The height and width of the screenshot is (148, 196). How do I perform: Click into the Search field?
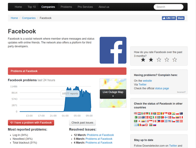coord(168,7)
